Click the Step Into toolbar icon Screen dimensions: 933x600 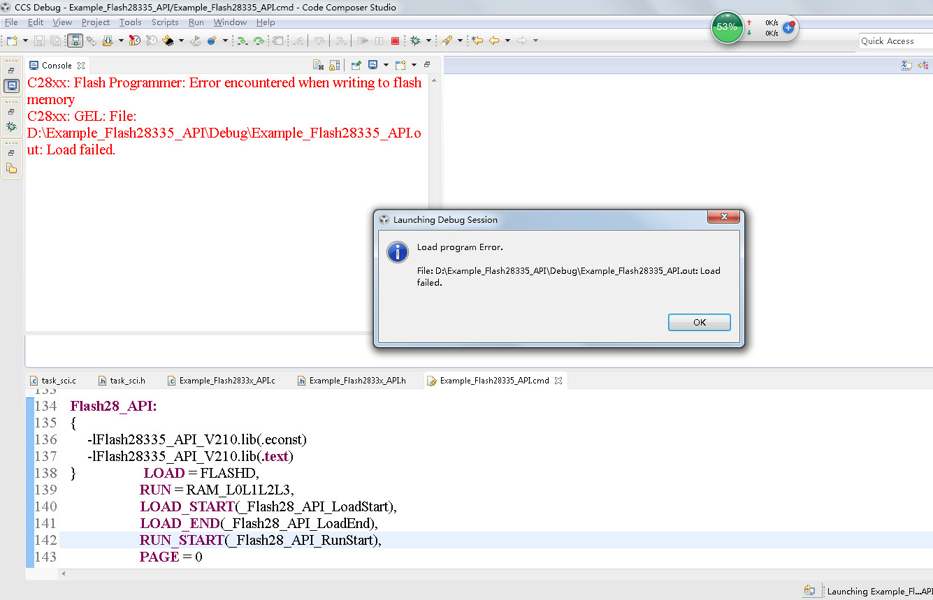(x=242, y=41)
